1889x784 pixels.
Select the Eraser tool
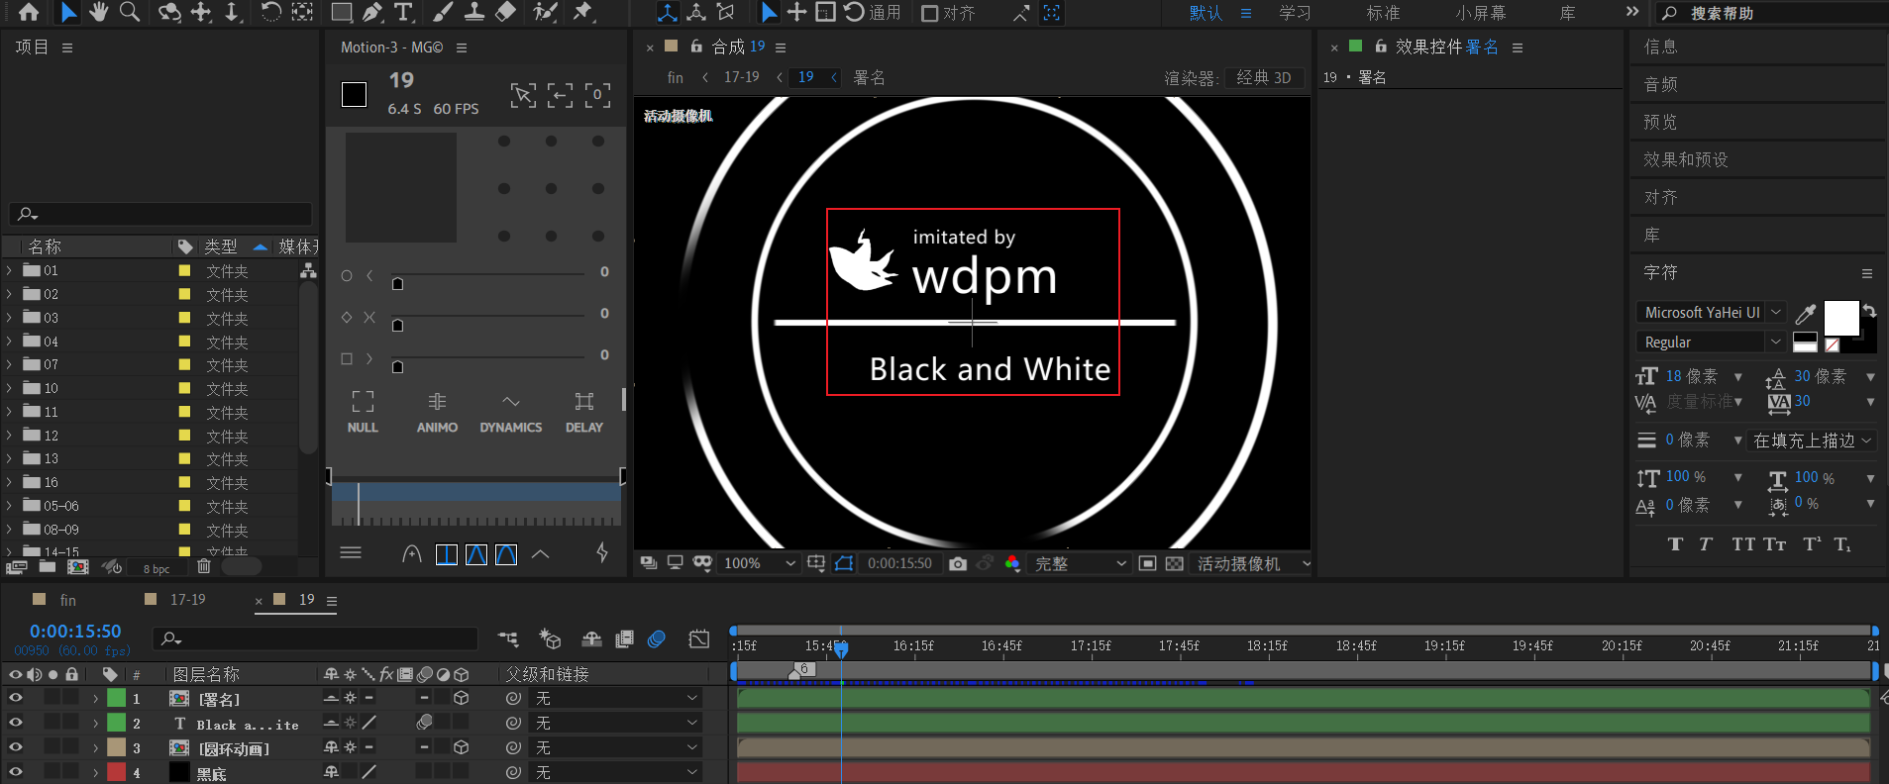coord(505,12)
